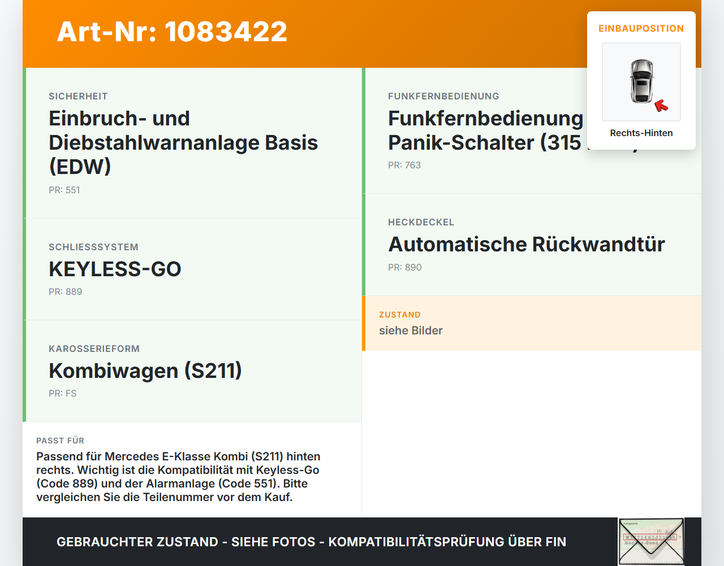Select the Einbruch- und Diebstahlwarnanlage Basis title

point(183,142)
